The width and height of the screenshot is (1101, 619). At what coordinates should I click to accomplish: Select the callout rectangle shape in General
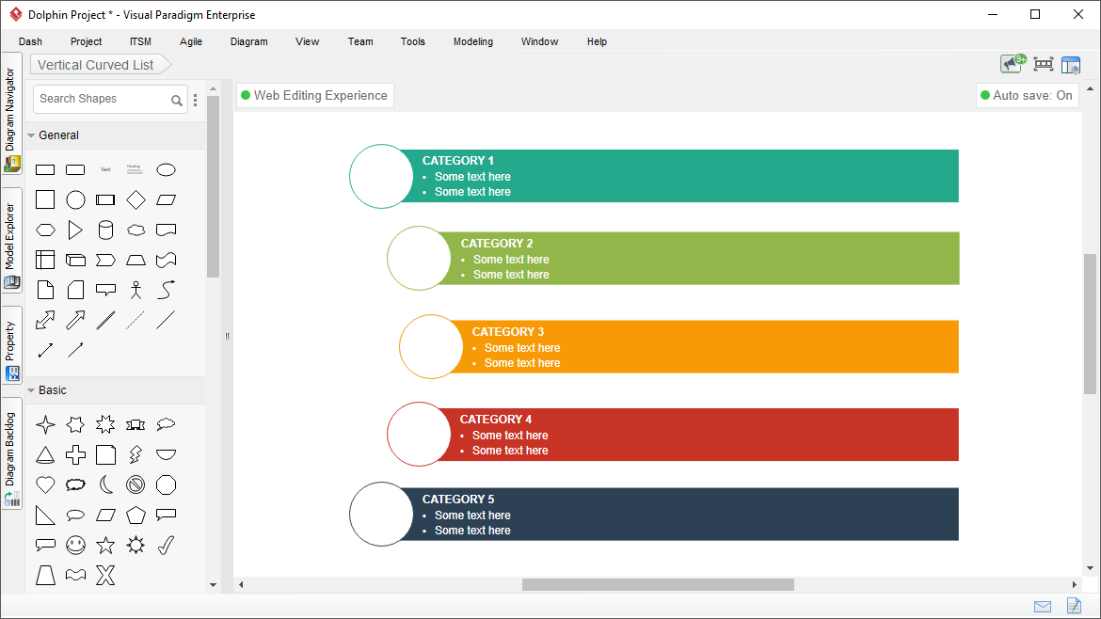(x=105, y=290)
